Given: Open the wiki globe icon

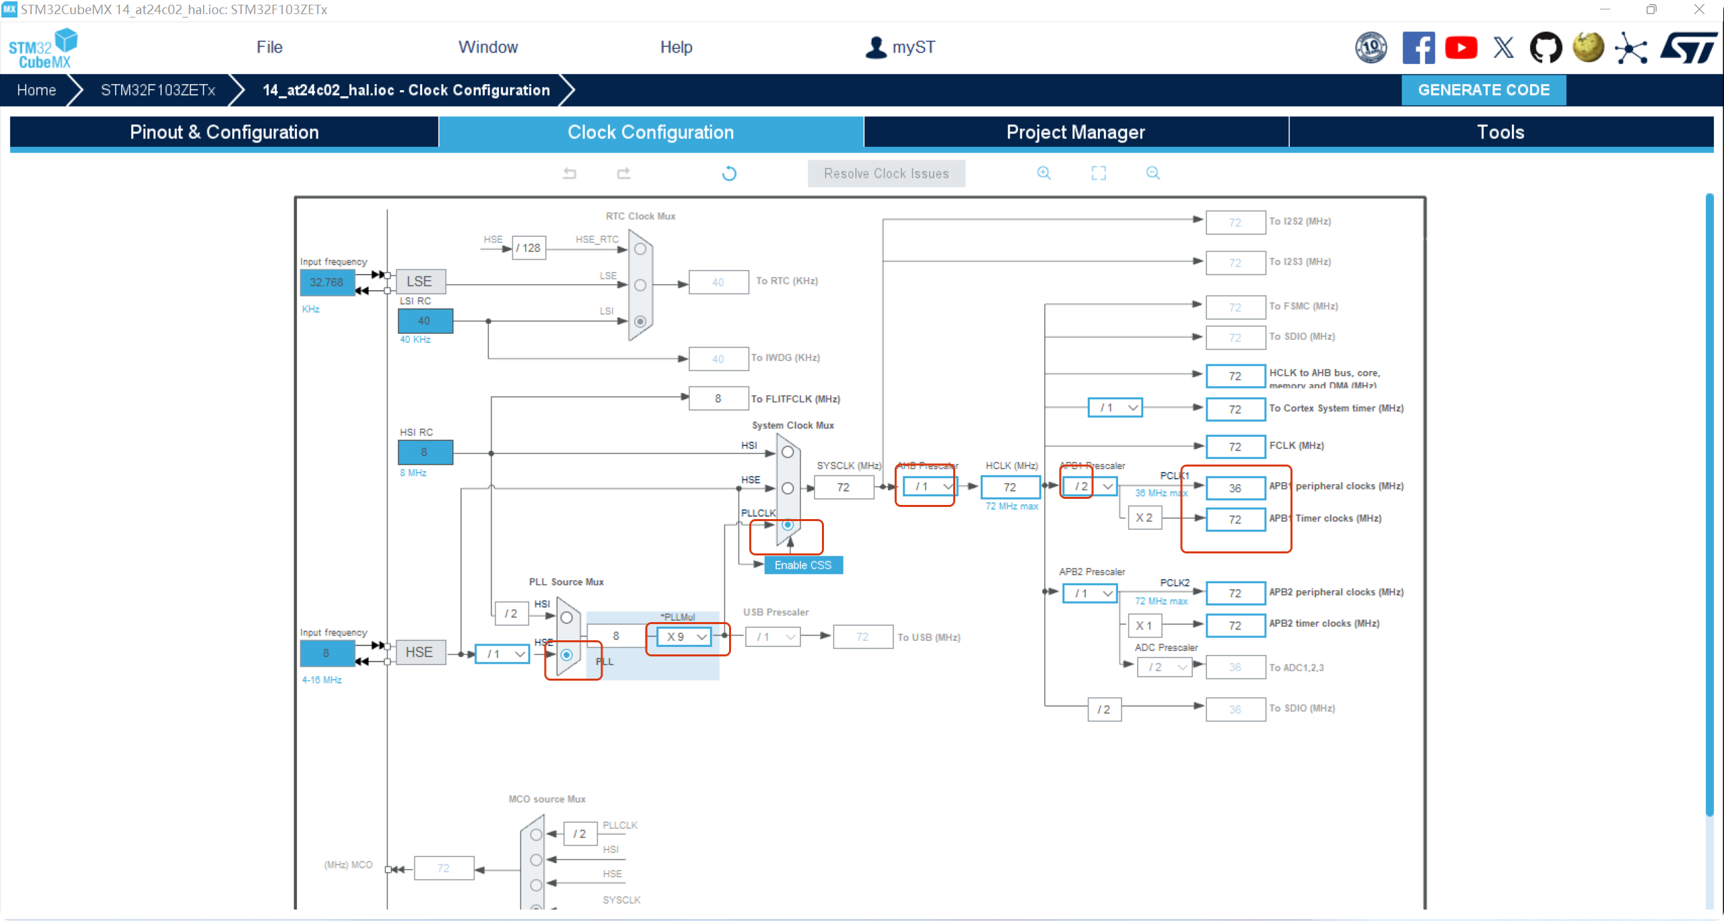Looking at the screenshot, I should point(1588,47).
